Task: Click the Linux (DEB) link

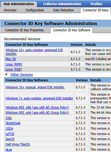Action: pos(14,70)
